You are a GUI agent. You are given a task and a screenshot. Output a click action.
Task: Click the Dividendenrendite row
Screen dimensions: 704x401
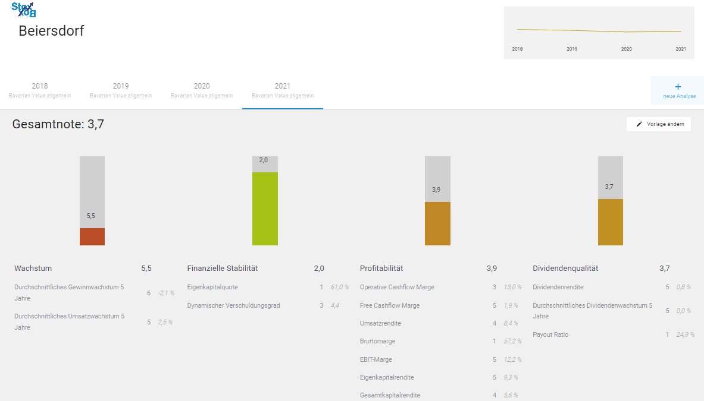click(614, 287)
